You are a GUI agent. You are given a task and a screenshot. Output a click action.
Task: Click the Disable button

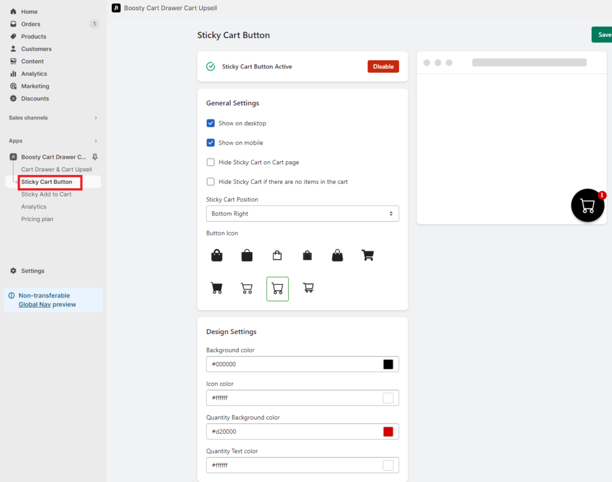click(x=382, y=66)
